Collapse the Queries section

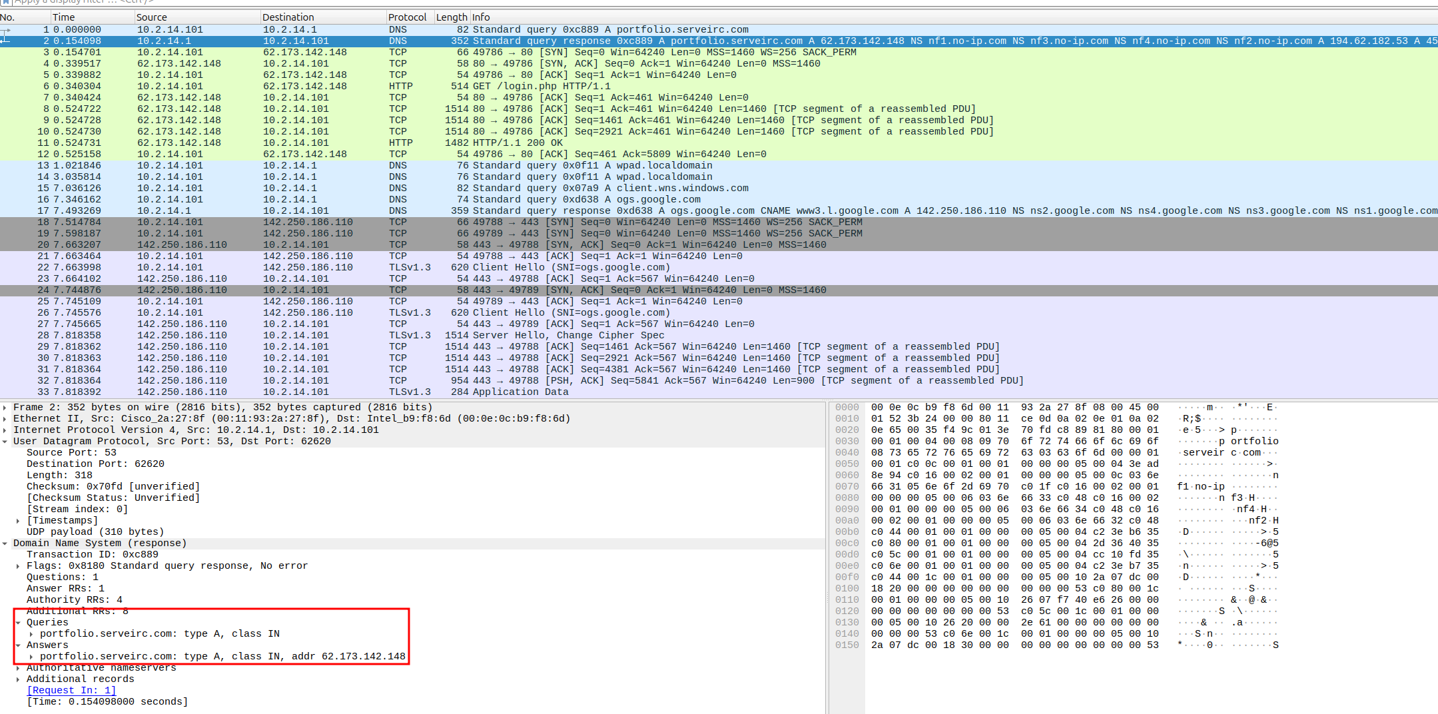pyautogui.click(x=17, y=622)
